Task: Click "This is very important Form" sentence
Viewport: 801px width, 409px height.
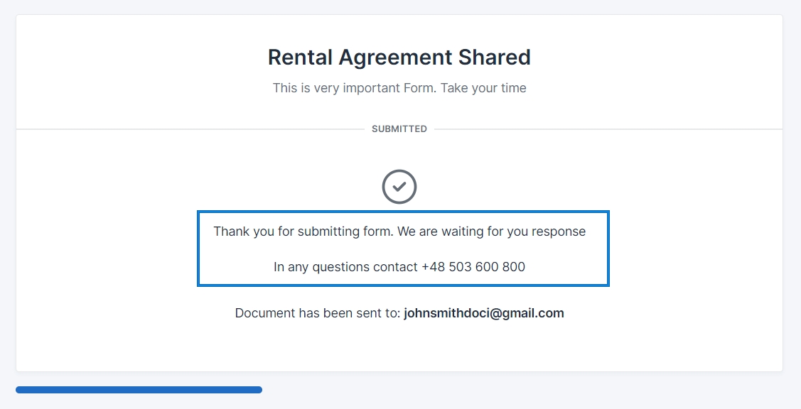Action: click(x=346, y=89)
